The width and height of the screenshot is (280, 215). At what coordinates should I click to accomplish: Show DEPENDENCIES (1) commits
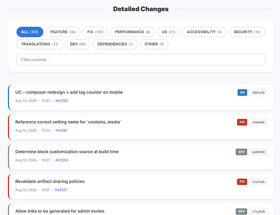(115, 44)
